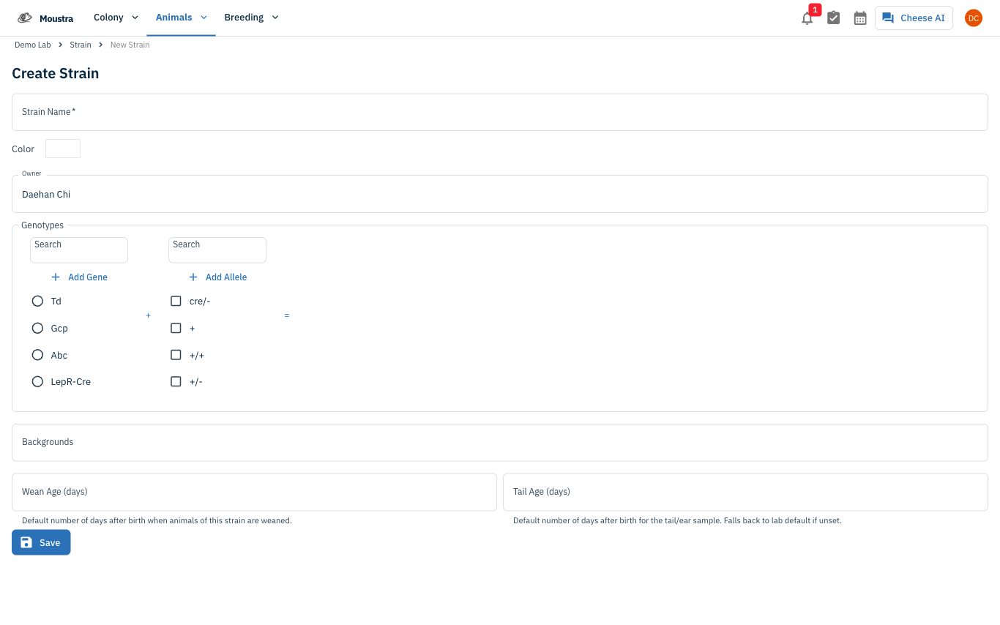Check the +/- allele checkbox
The width and height of the screenshot is (1000, 625).
tap(176, 381)
